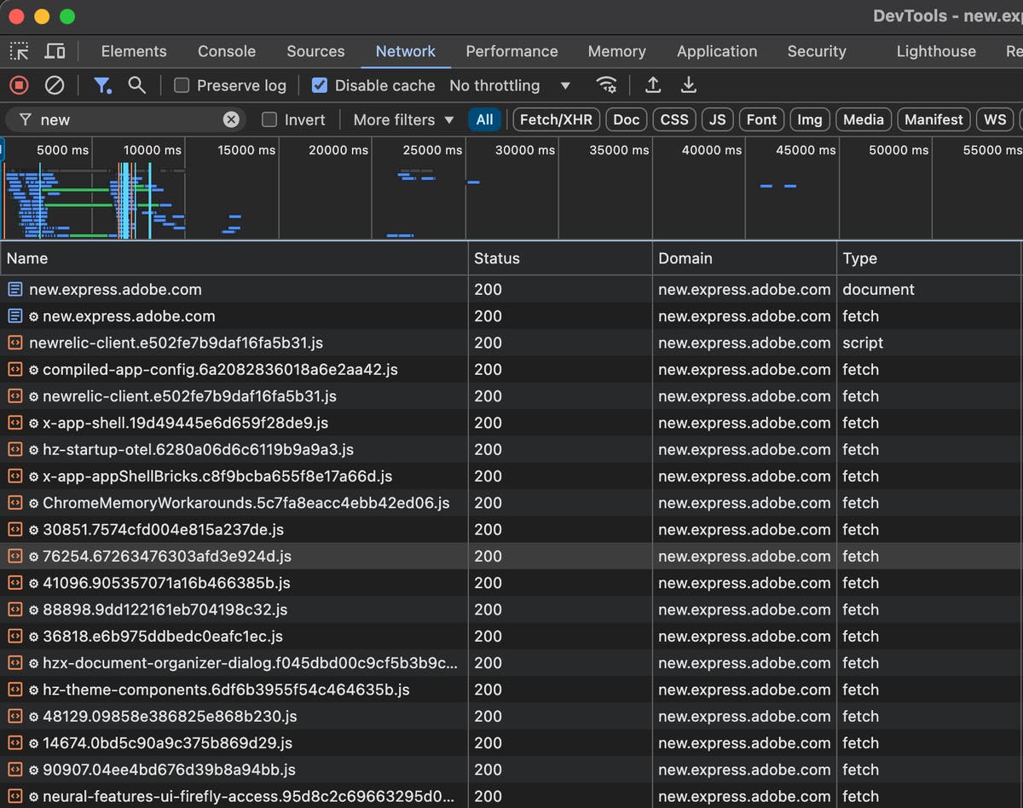Toggle the device toolbar icon
Image resolution: width=1023 pixels, height=808 pixels.
point(55,51)
